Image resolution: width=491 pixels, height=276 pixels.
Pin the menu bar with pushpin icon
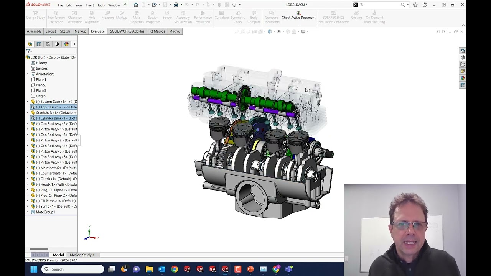tap(125, 5)
